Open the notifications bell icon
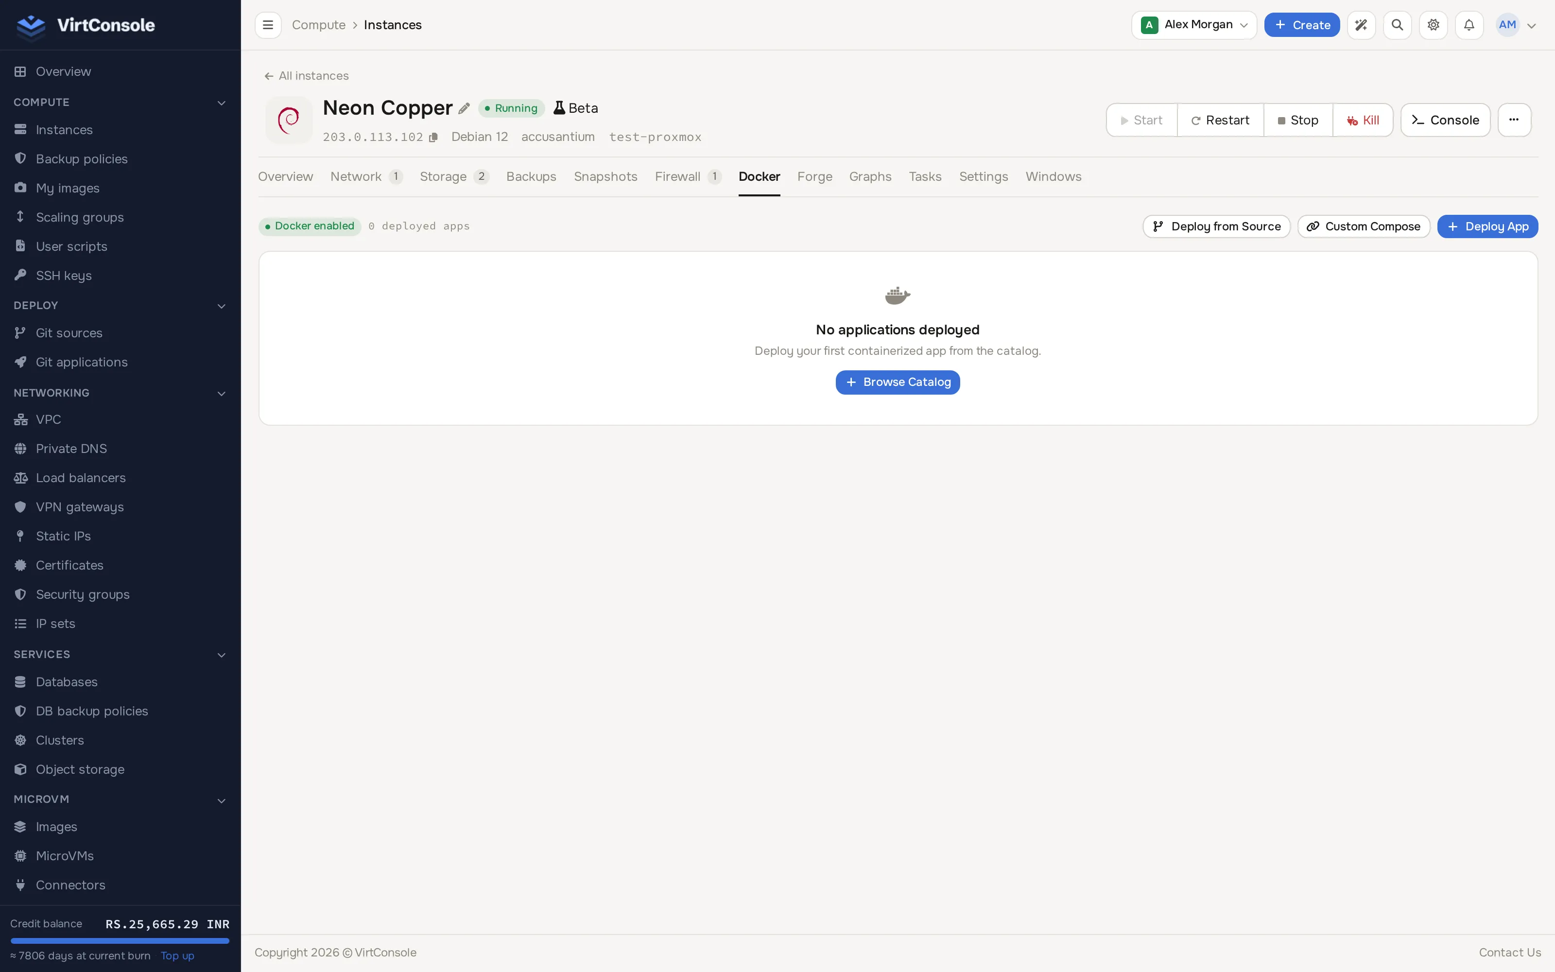 click(x=1469, y=25)
